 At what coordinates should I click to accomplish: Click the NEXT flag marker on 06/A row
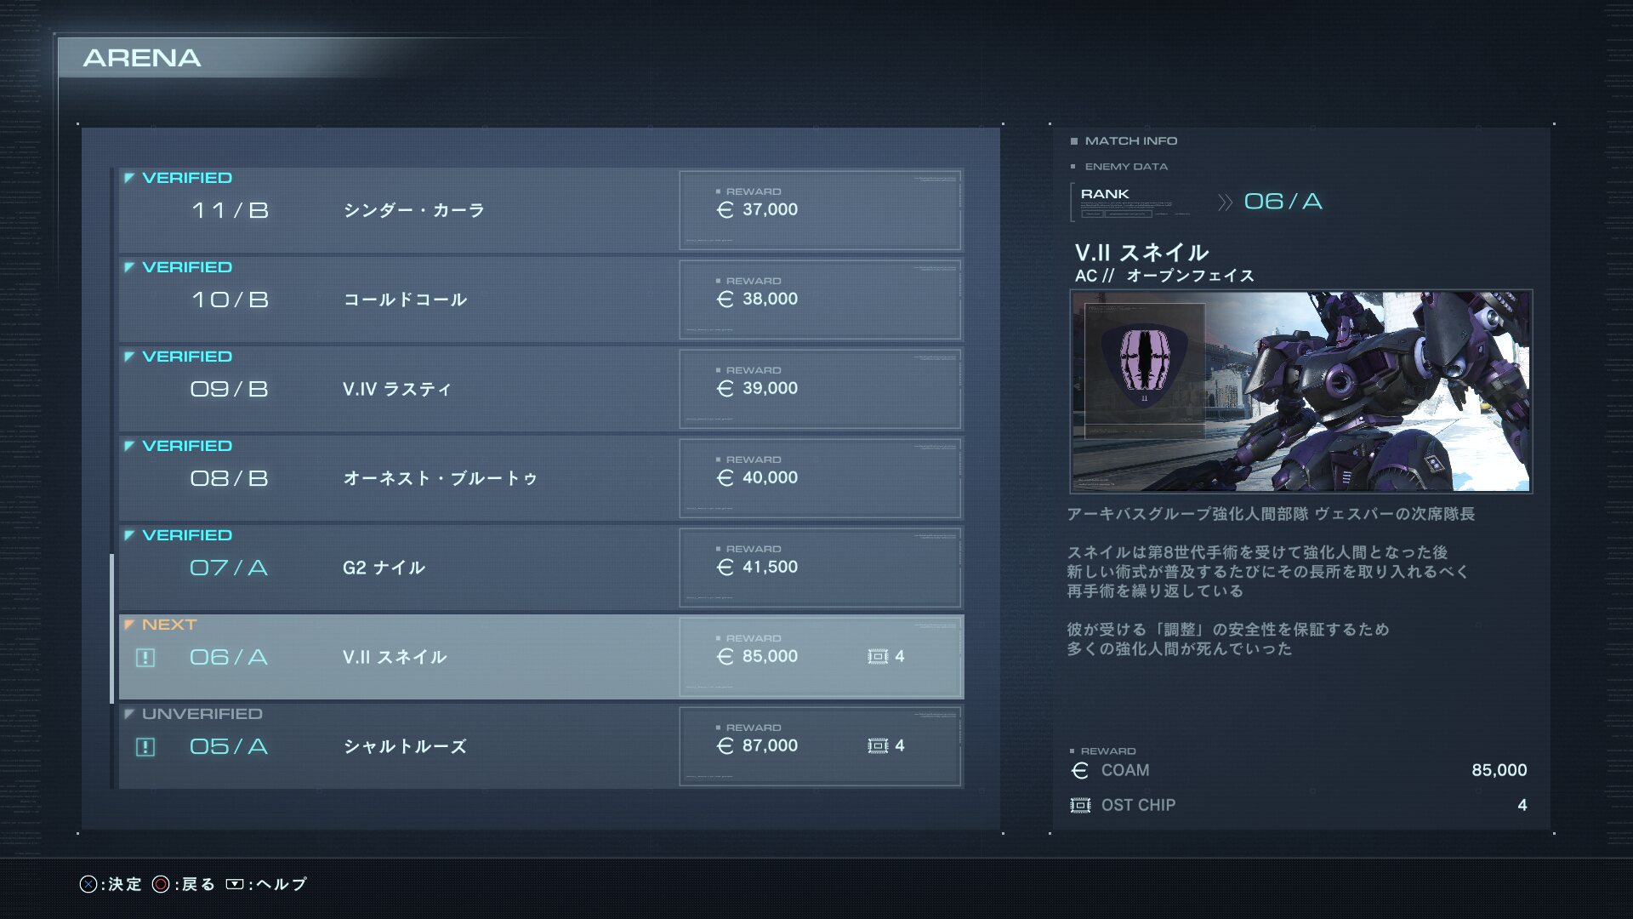coord(129,625)
